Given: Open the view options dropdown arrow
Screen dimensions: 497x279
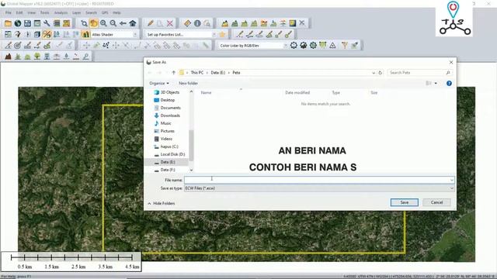Looking at the screenshot, I should pyautogui.click(x=436, y=83).
